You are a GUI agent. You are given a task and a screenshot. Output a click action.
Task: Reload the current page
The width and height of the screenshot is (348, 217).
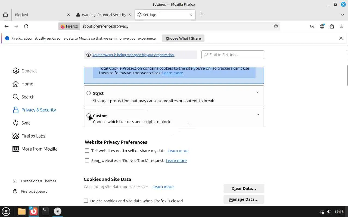click(26, 26)
